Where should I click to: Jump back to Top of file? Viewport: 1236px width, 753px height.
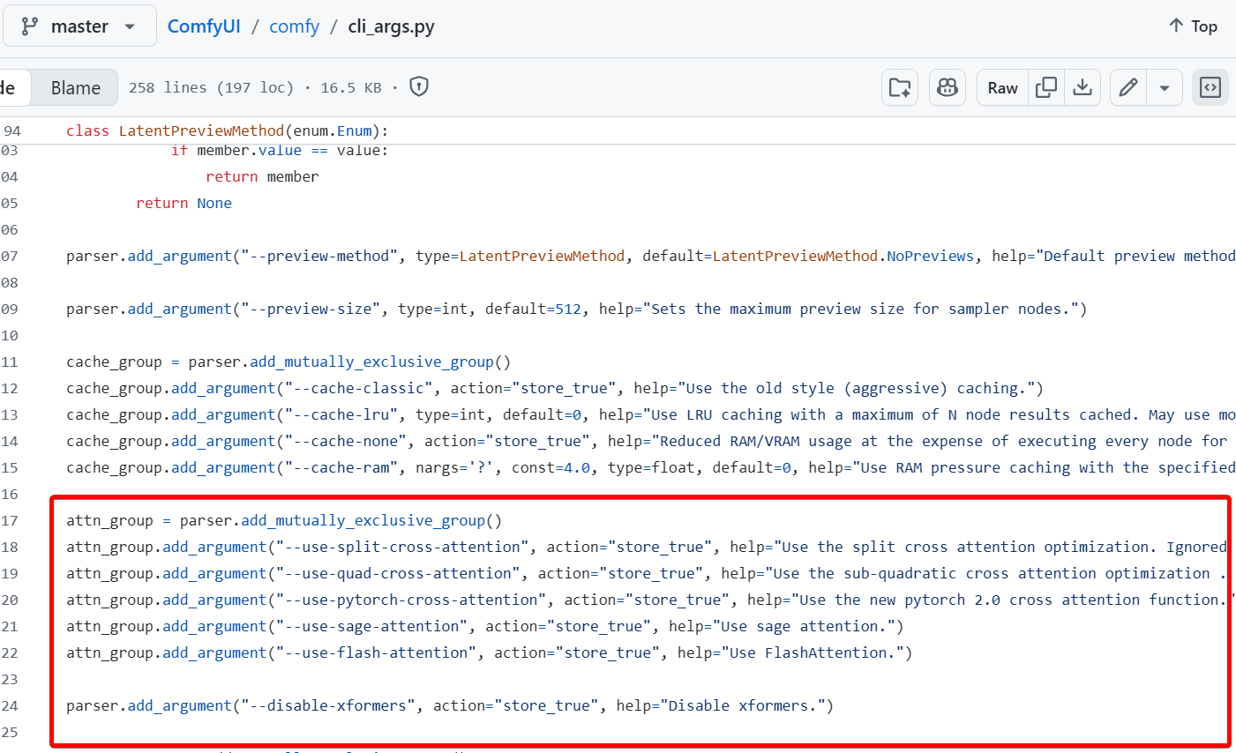pos(1193,26)
